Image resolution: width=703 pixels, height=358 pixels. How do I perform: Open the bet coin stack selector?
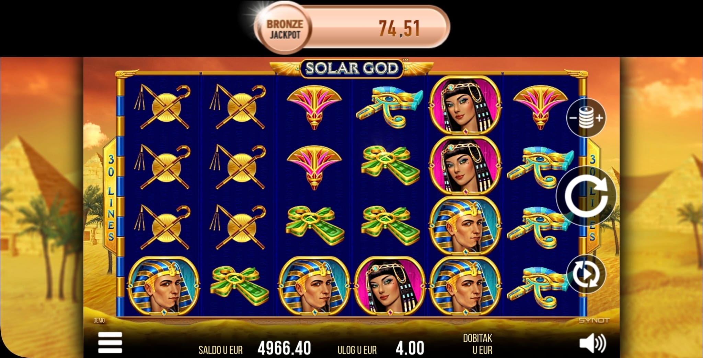pyautogui.click(x=586, y=118)
